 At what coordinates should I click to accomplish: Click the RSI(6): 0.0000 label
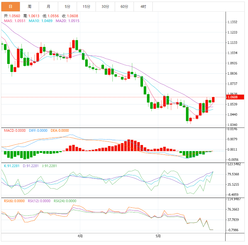[14, 201]
